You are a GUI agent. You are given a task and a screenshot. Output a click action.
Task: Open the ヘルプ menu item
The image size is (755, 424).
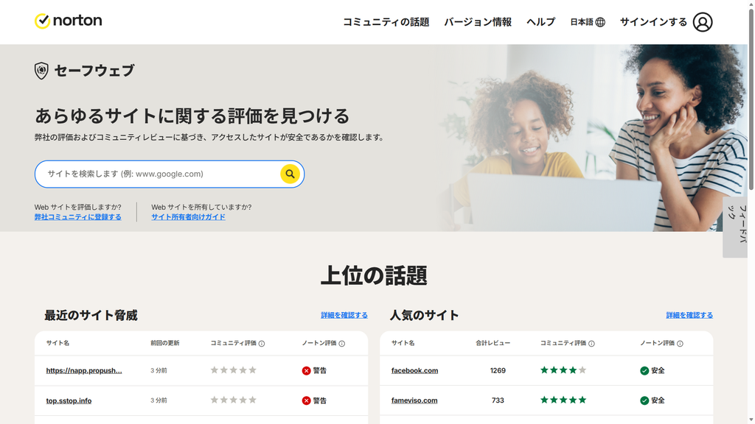click(540, 22)
